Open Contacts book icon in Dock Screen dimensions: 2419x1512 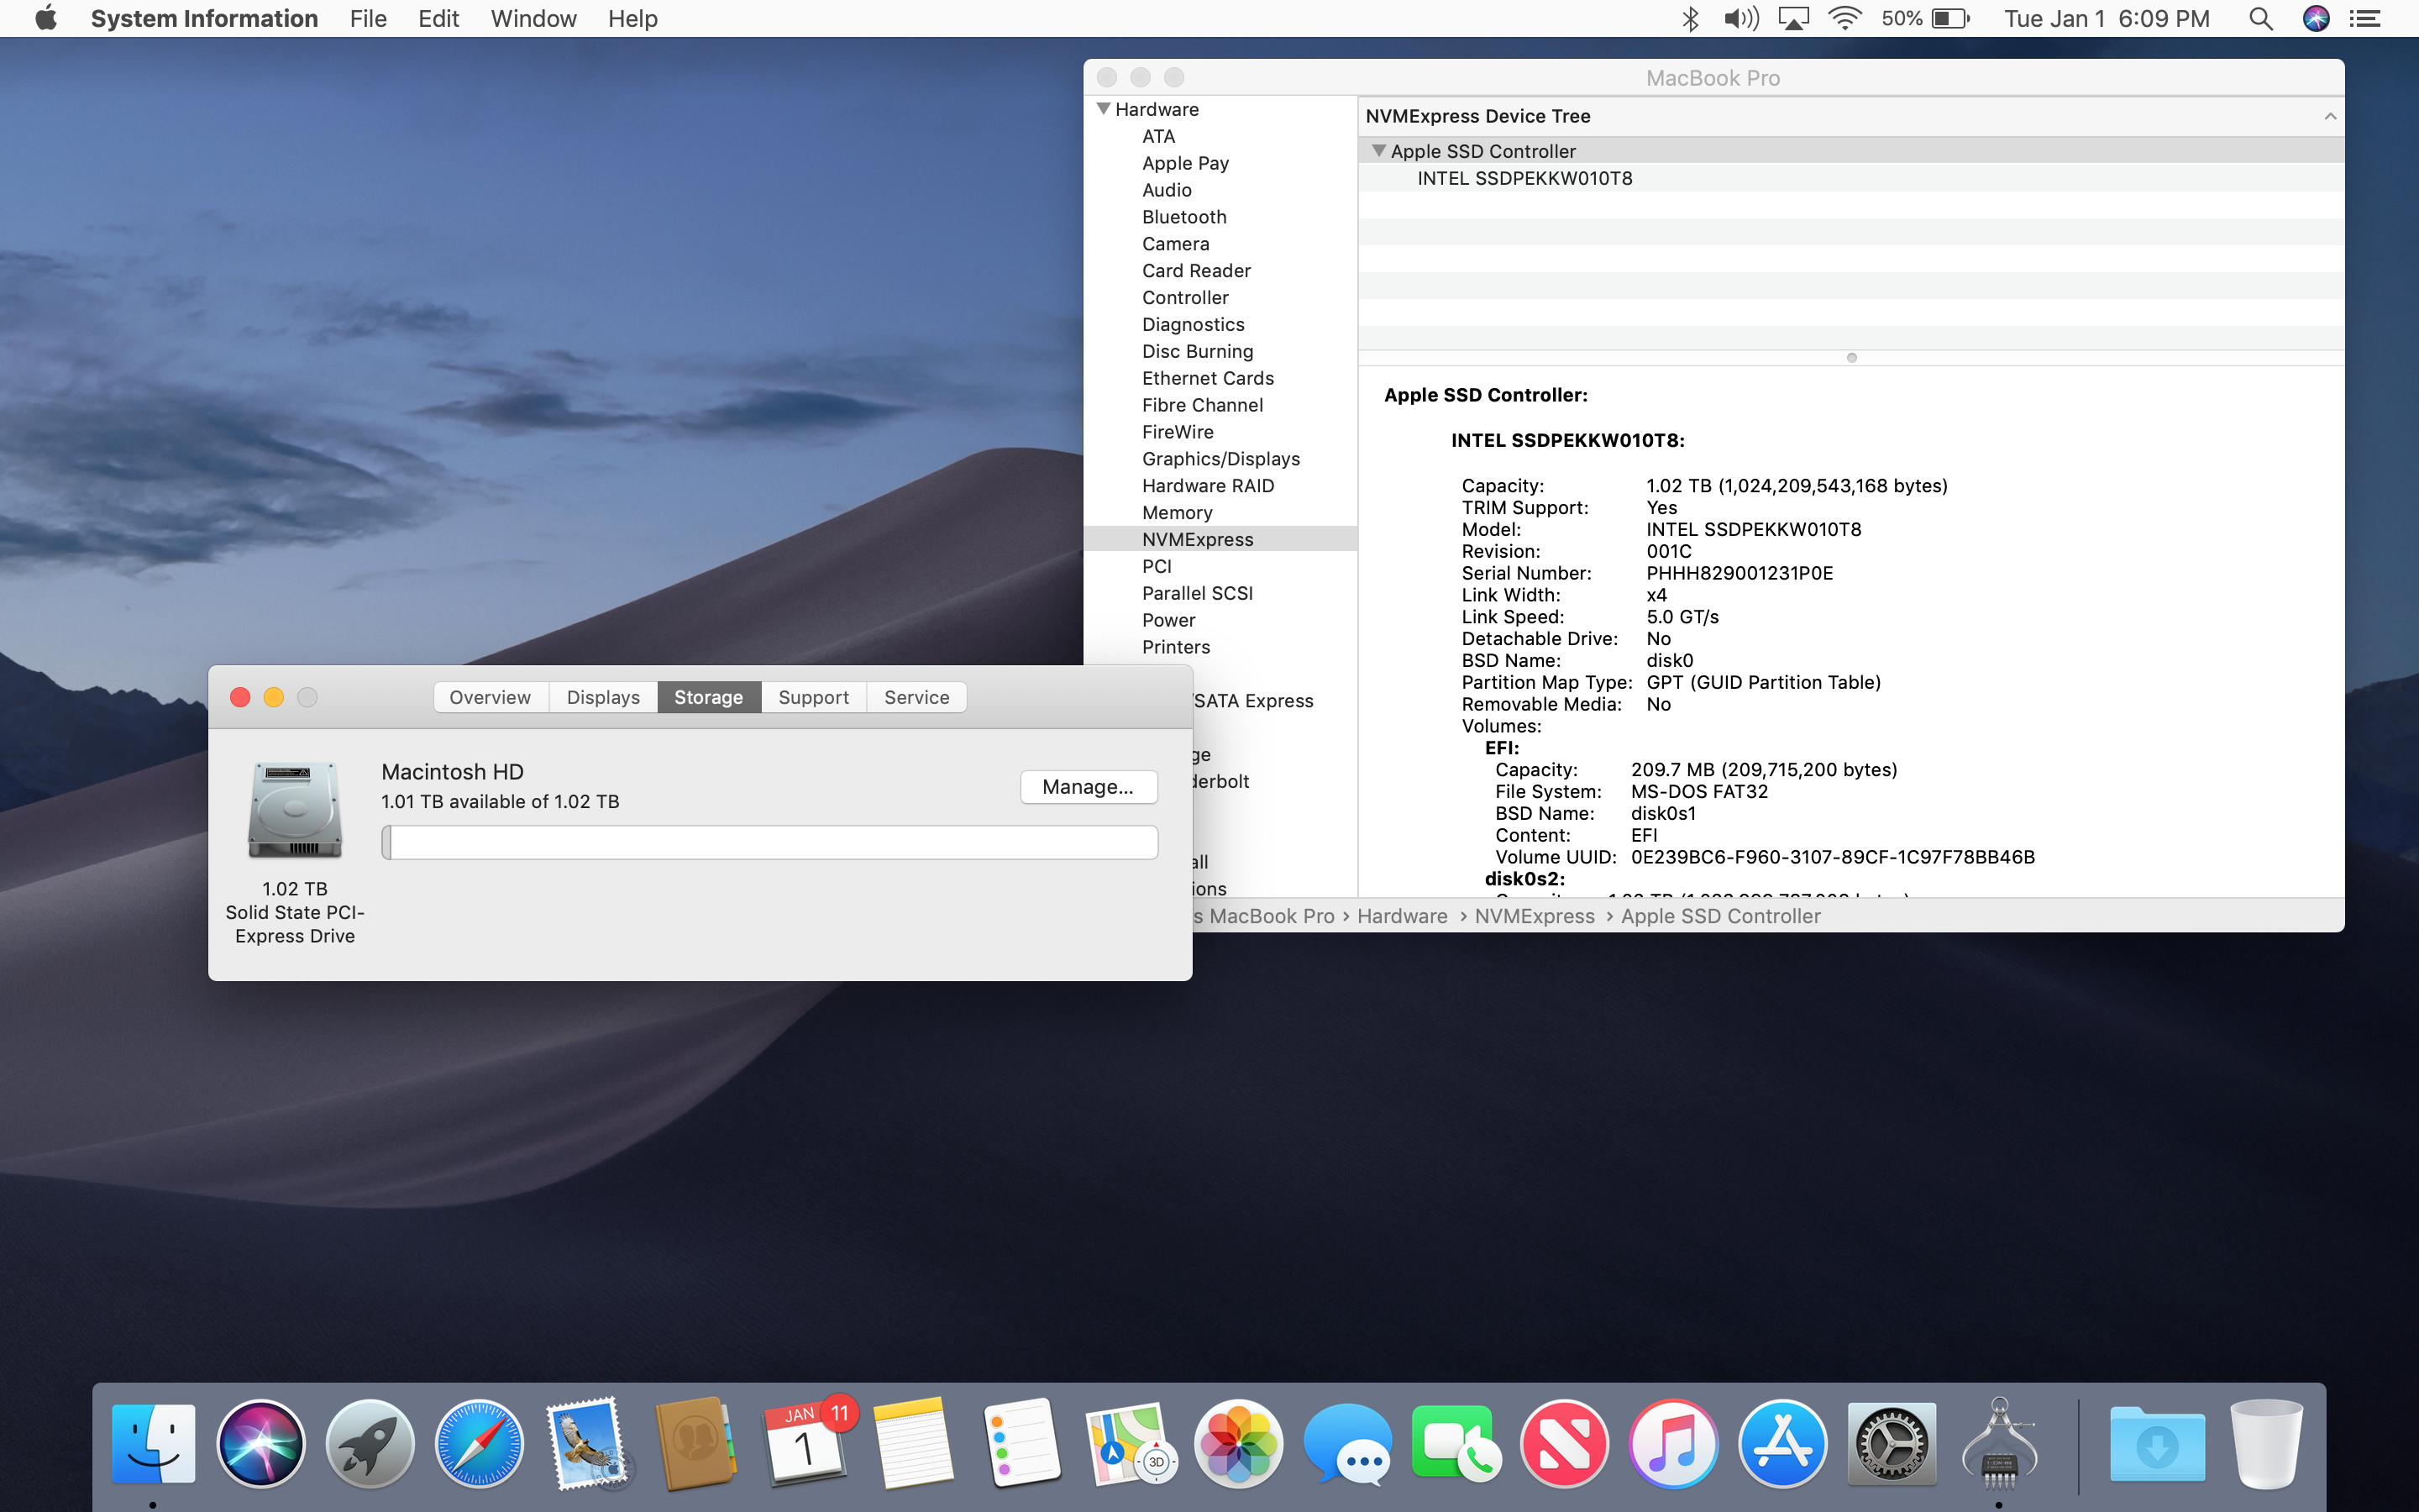tap(695, 1443)
